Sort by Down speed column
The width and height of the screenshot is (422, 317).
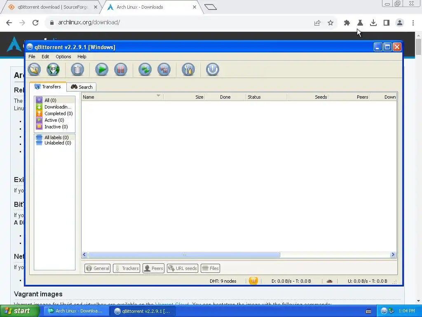(383, 97)
